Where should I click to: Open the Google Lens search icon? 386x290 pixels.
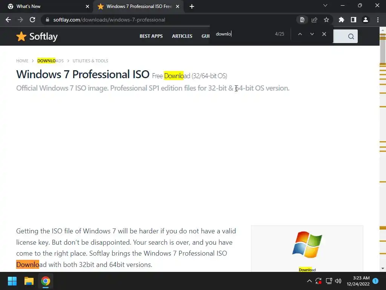[302, 20]
